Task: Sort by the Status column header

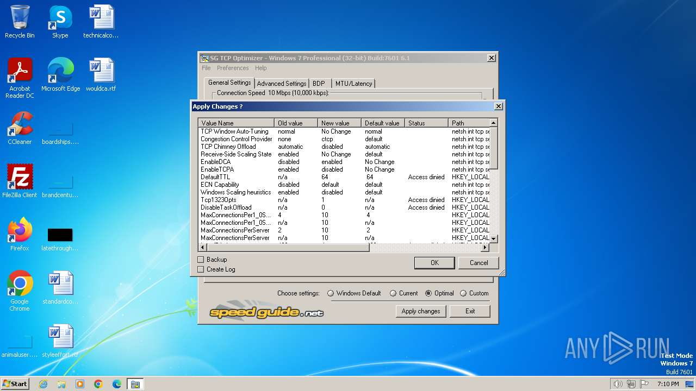Action: coord(426,123)
